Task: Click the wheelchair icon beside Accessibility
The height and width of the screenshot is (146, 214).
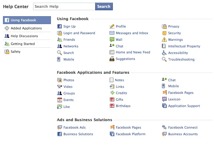Action: (x=164, y=53)
